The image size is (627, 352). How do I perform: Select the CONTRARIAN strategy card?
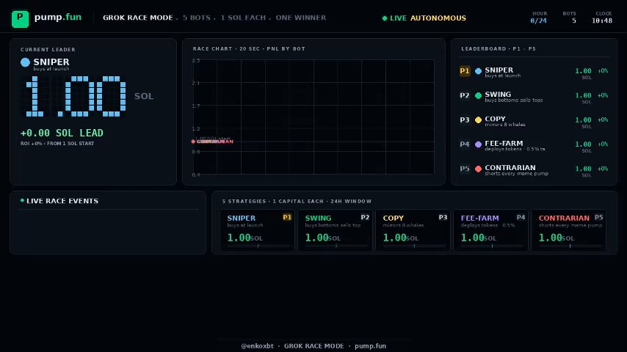pyautogui.click(x=568, y=230)
